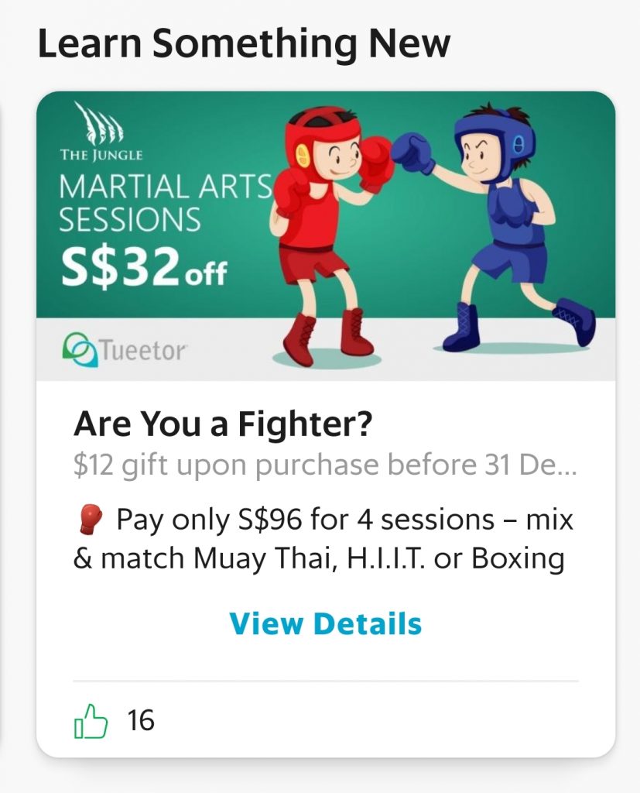This screenshot has width=640, height=793.
Task: Click the 'Learn Something New' heading
Action: [244, 43]
